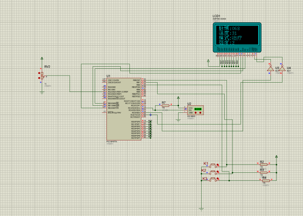Viewport: 303px width, 216px height.
Task: Select resistor R2
Action: 263,164
